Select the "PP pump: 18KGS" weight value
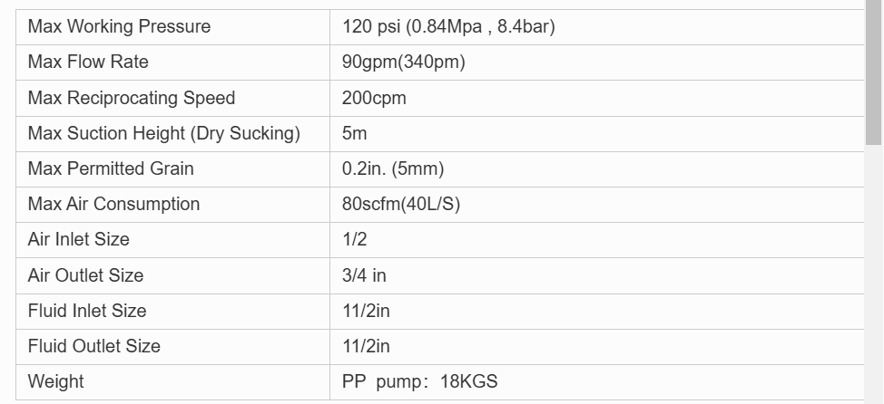This screenshot has height=404, width=884. click(419, 381)
